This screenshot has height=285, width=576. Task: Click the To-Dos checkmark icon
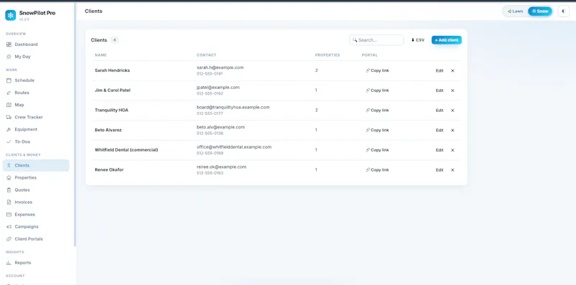9,141
